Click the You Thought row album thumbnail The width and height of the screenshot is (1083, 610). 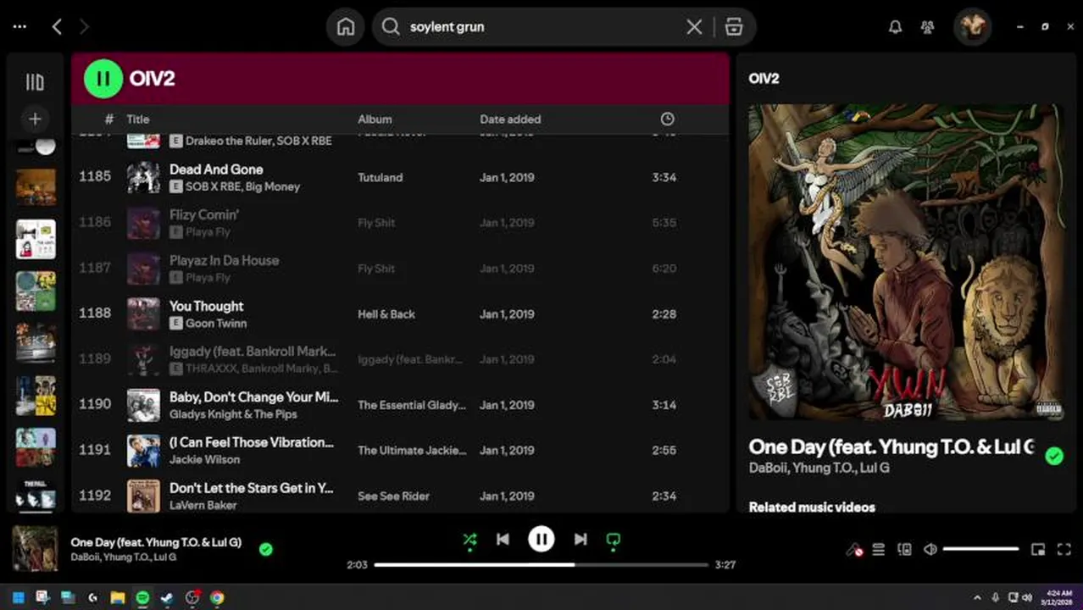143,314
